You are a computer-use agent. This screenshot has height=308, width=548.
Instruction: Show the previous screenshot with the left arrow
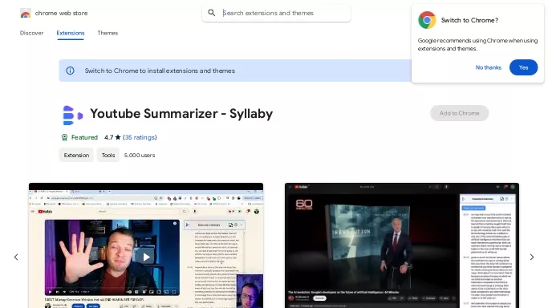click(16, 257)
